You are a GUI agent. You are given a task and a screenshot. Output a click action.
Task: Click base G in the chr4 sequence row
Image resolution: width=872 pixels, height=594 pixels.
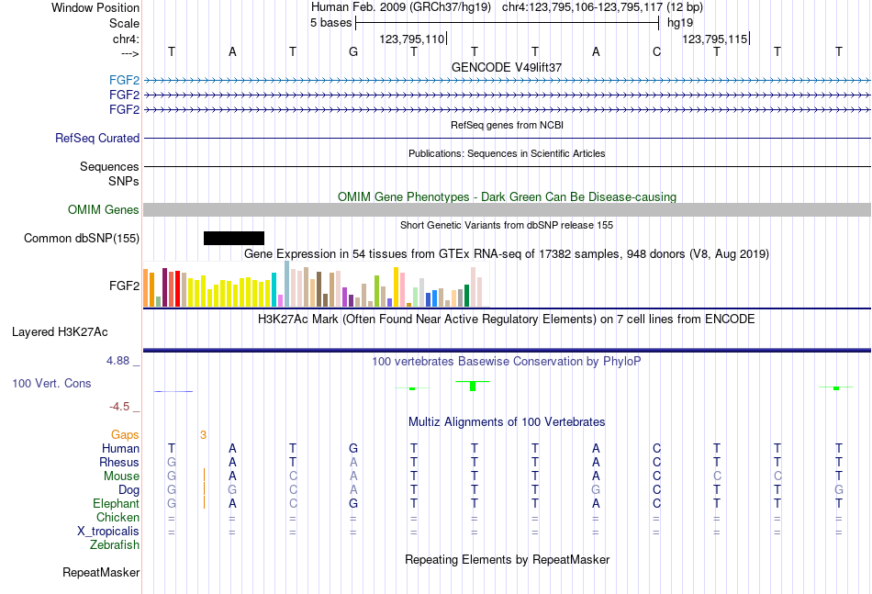pyautogui.click(x=353, y=51)
